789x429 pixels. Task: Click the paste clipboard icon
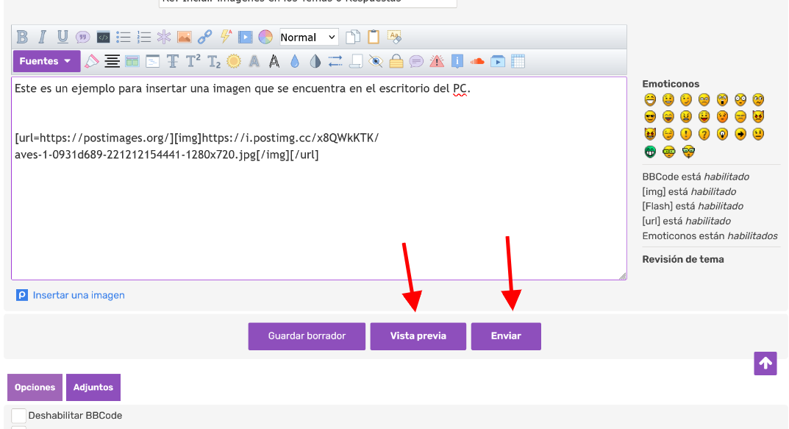(374, 37)
